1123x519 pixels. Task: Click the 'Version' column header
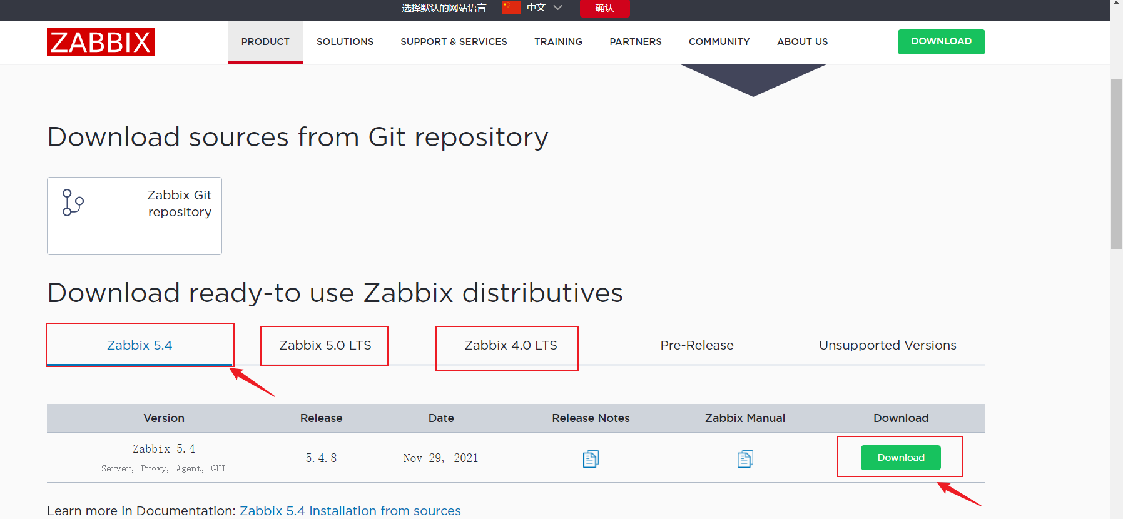click(164, 418)
